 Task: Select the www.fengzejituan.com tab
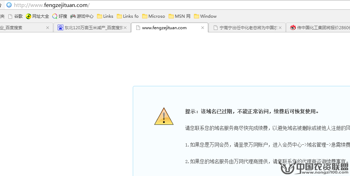(x=170, y=27)
